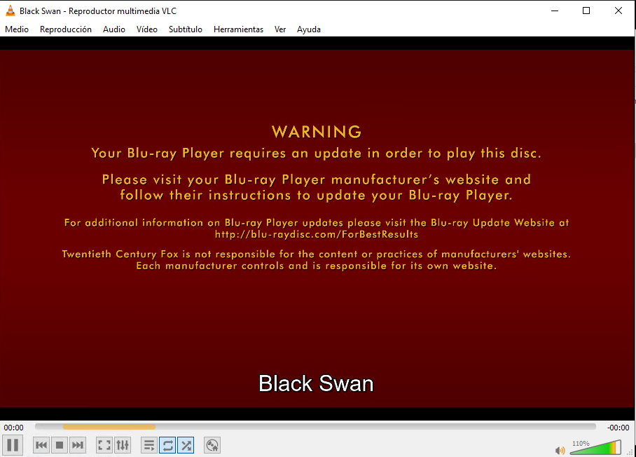
Task: Stop playback with the stop button
Action: (60, 445)
